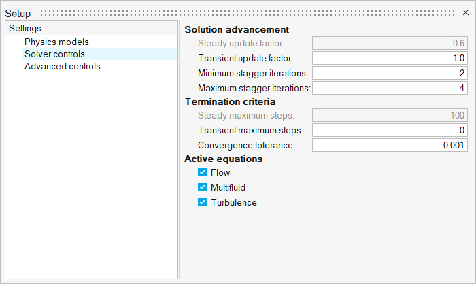
Task: Click the Convergence tolerance value box
Action: pyautogui.click(x=390, y=145)
